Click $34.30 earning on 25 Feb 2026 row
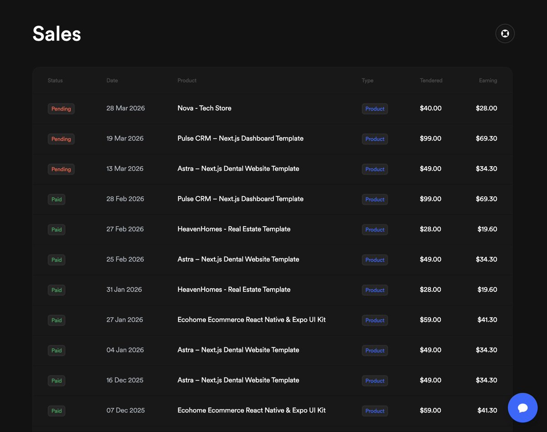This screenshot has height=432, width=547. point(486,259)
